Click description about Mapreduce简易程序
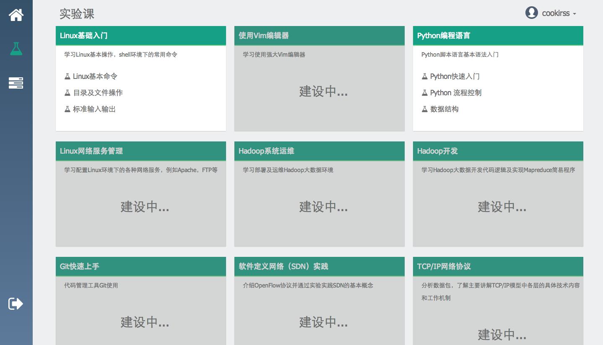603x345 pixels. [498, 170]
